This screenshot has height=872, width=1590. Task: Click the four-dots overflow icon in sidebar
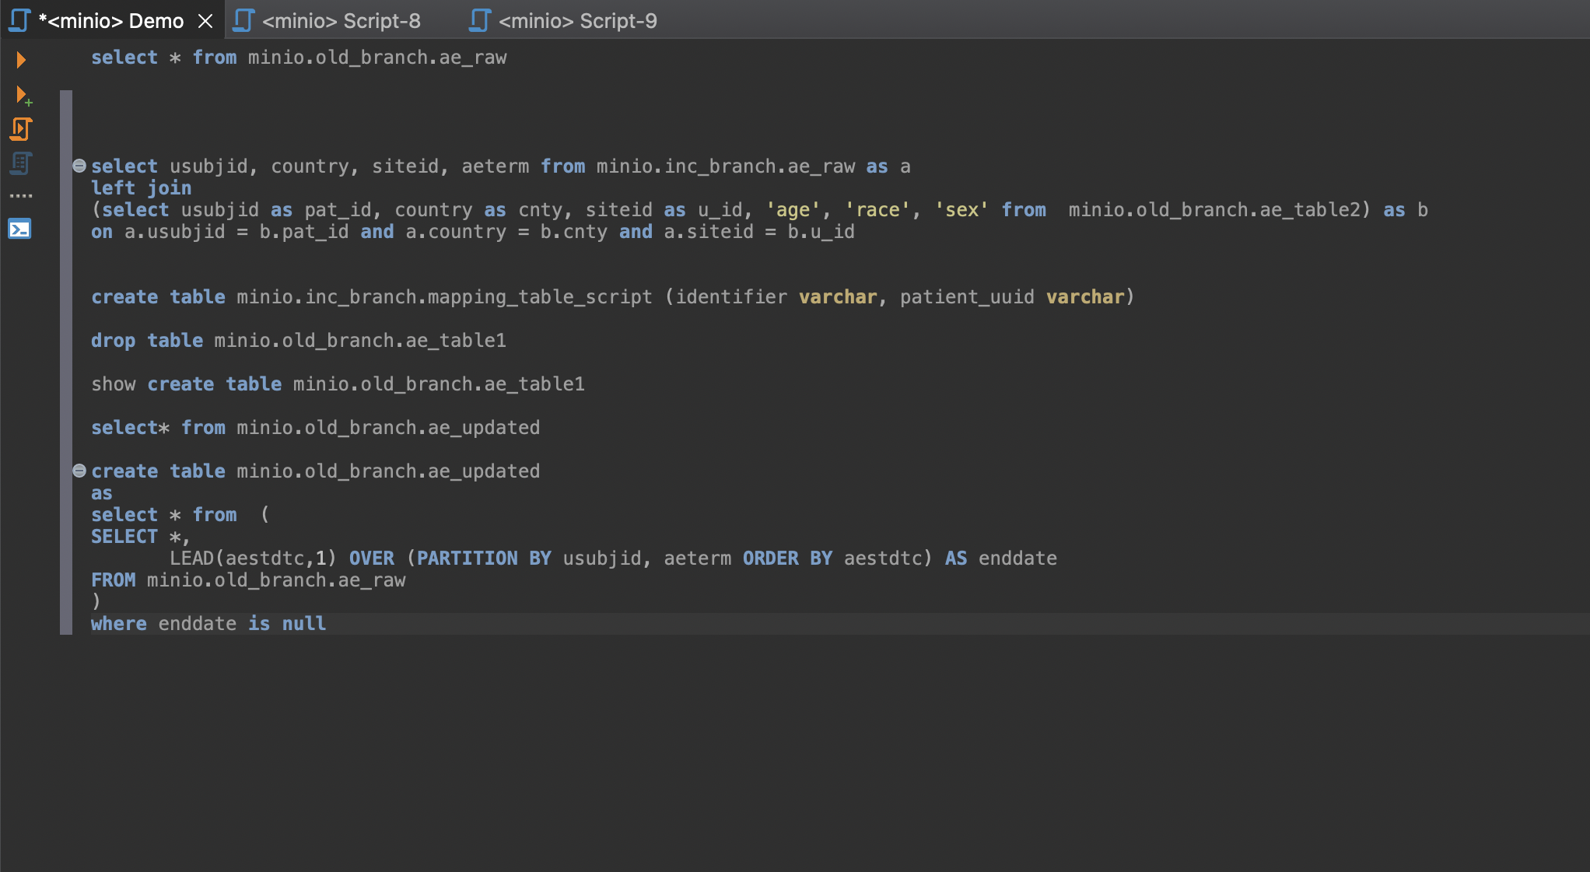point(20,194)
